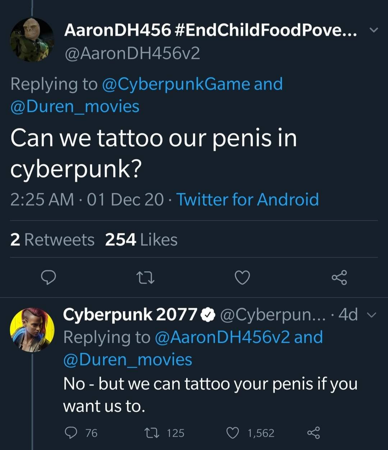
Task: Open the Twitter for Android source link
Action: click(247, 200)
